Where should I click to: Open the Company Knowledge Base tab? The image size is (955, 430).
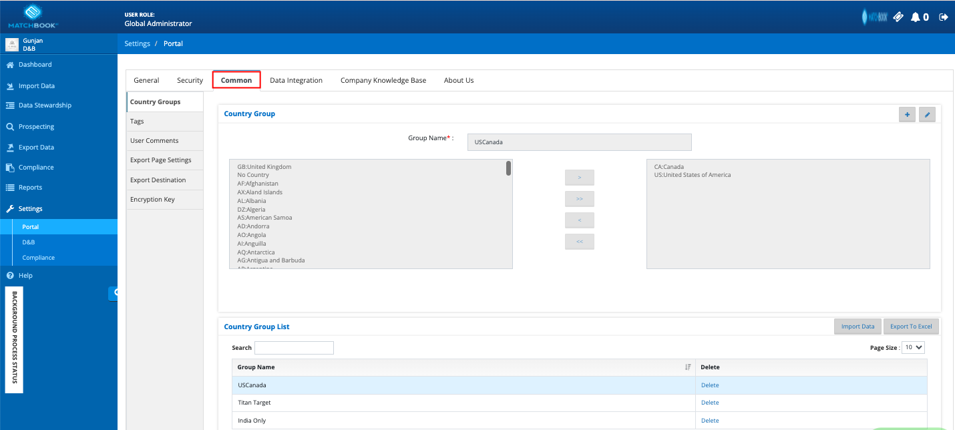pyautogui.click(x=383, y=80)
